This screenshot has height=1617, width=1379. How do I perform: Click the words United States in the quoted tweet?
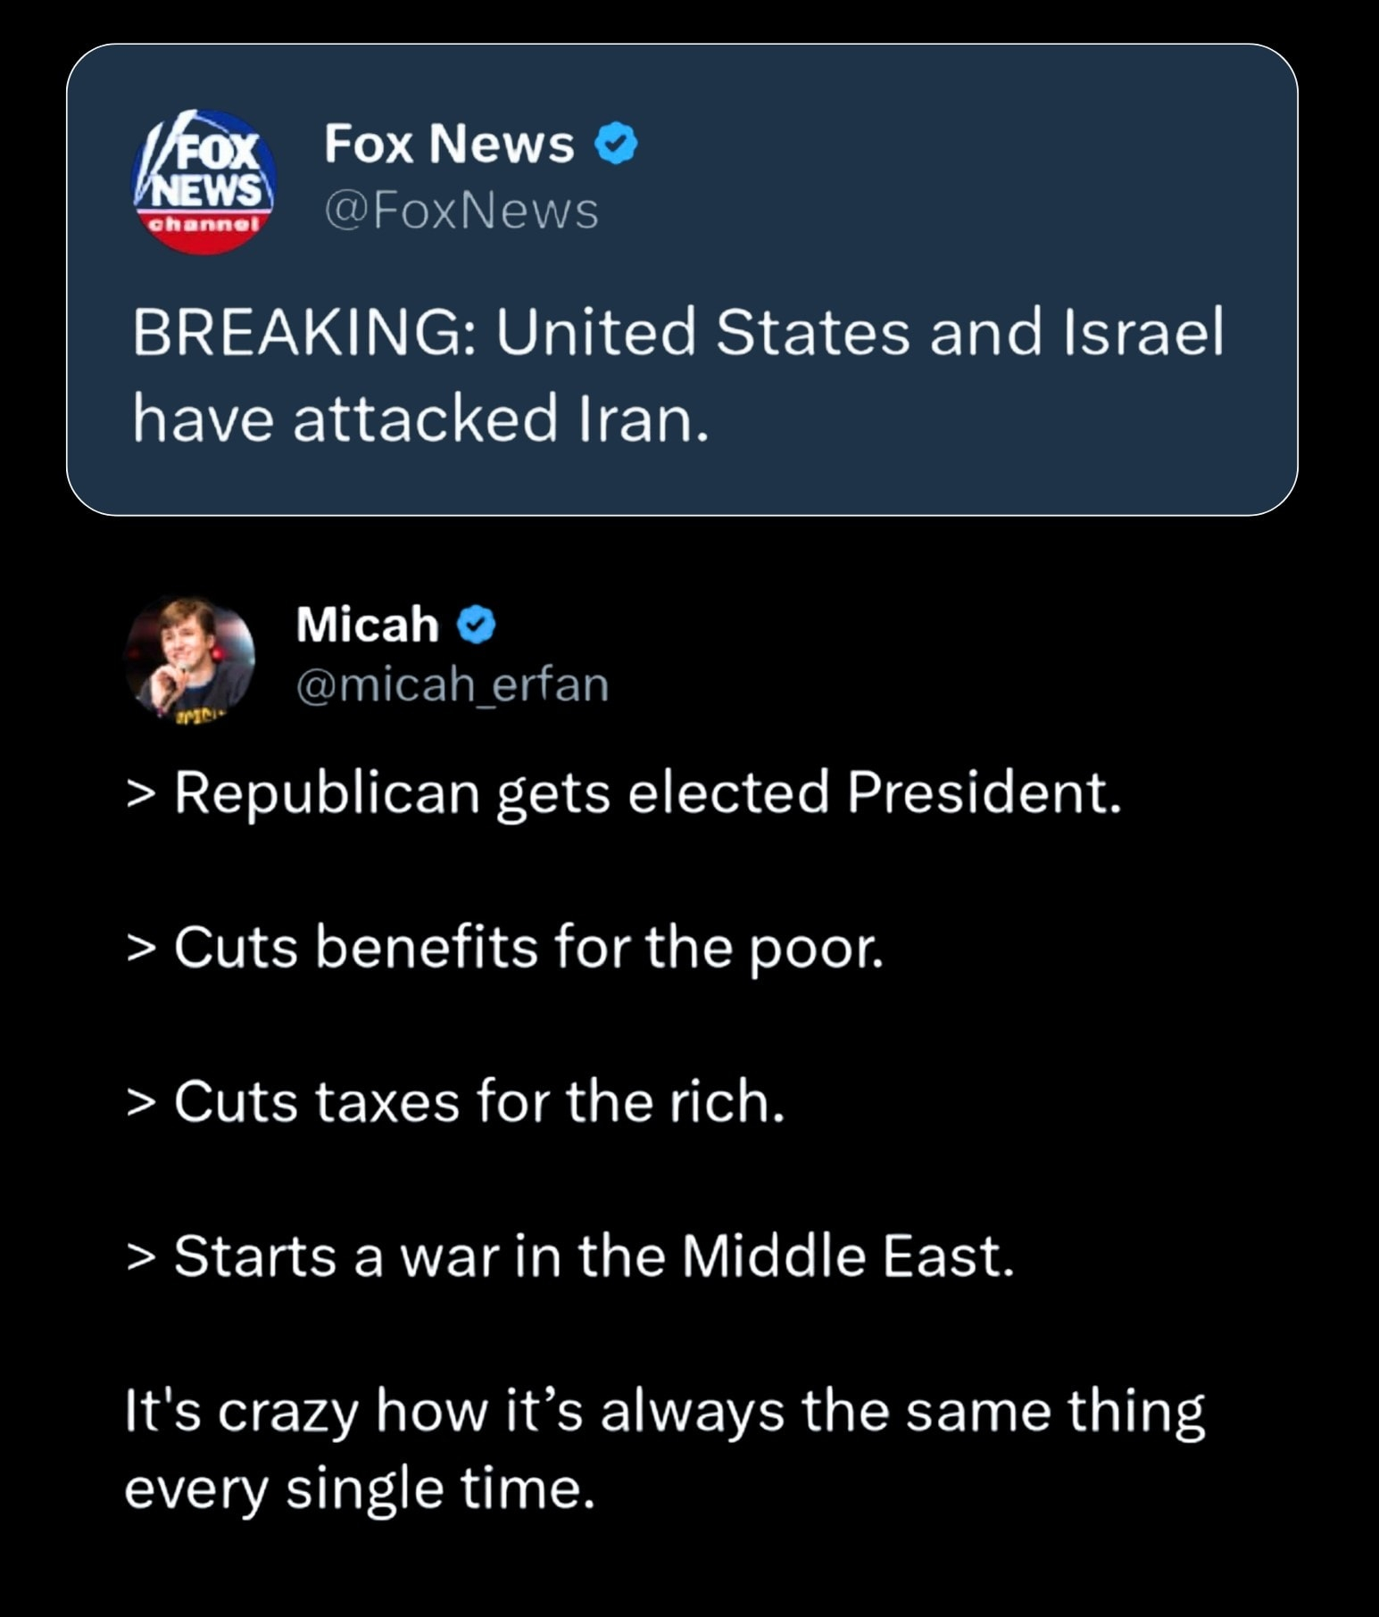click(703, 332)
